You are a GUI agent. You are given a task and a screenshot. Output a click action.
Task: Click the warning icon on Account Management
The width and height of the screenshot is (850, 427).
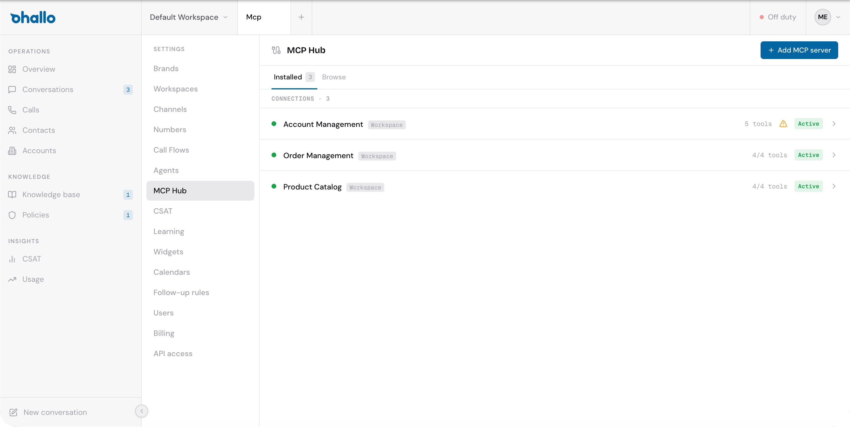pyautogui.click(x=783, y=124)
